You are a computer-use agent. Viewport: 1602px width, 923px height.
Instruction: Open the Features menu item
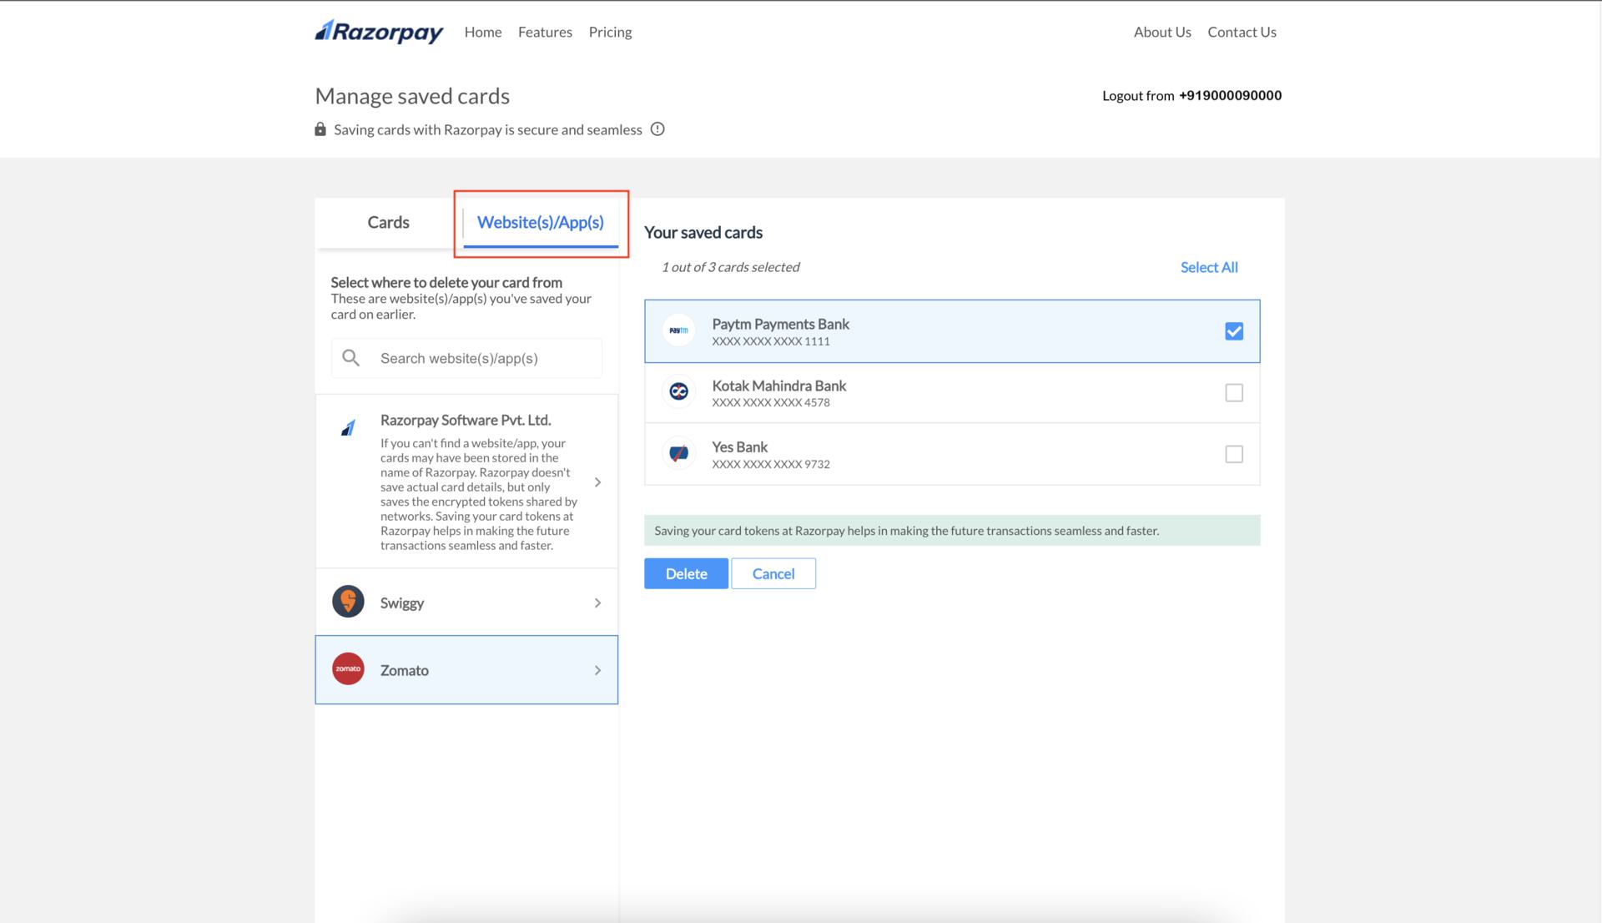click(x=545, y=32)
